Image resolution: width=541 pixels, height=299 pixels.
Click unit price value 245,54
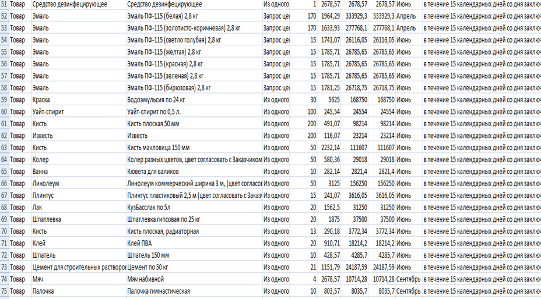[329, 112]
